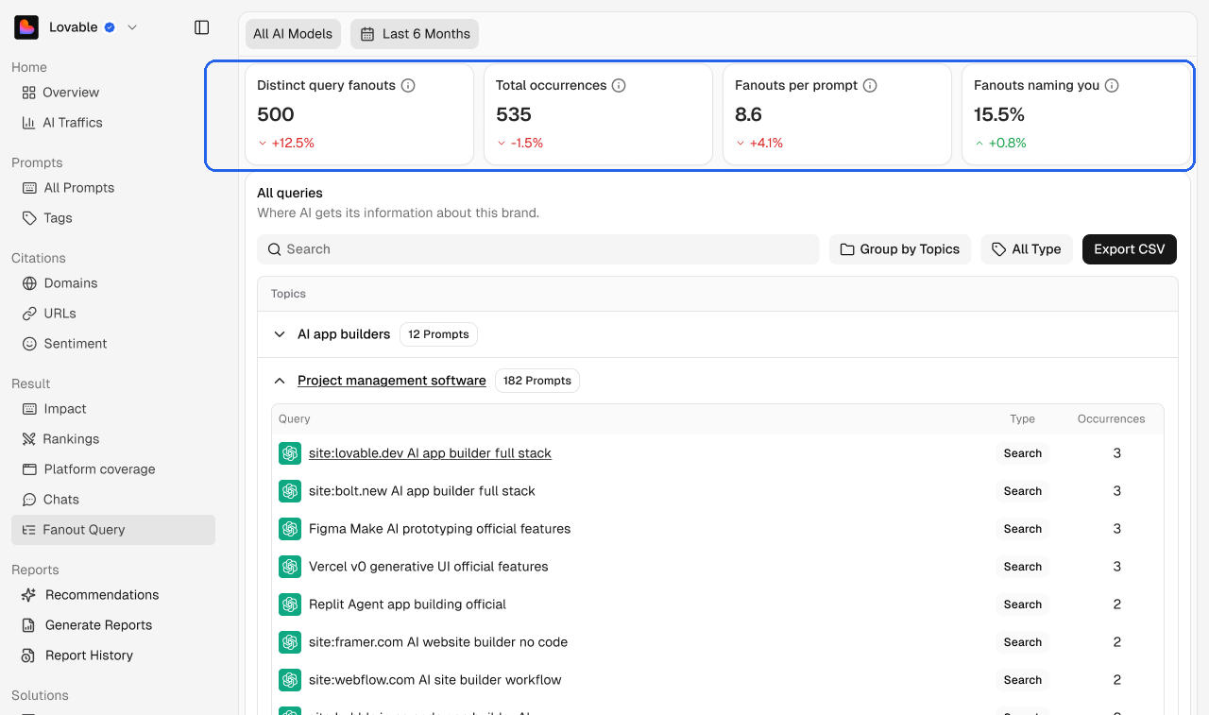Click the calendar icon in date filter
The height and width of the screenshot is (715, 1209).
pyautogui.click(x=367, y=34)
